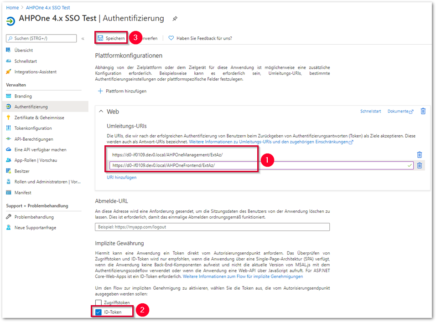Screen dimensions: 436x322
Task: Collapse the Web platform section
Action: click(101, 111)
